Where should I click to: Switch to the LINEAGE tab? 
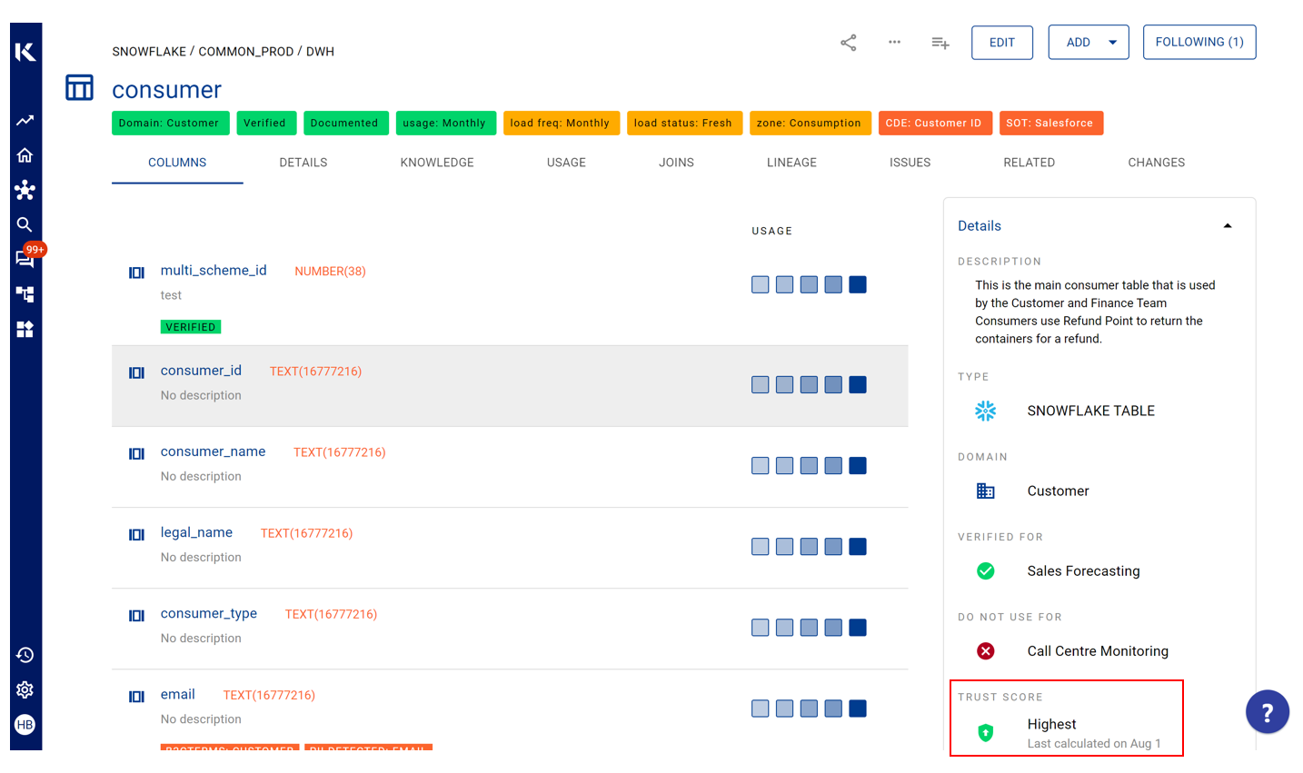tap(791, 163)
